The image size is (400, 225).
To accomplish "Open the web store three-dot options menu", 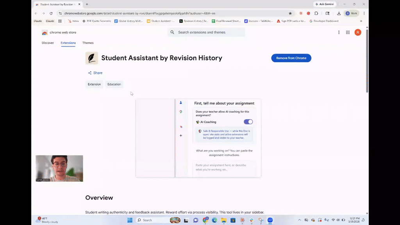I will pyautogui.click(x=339, y=32).
